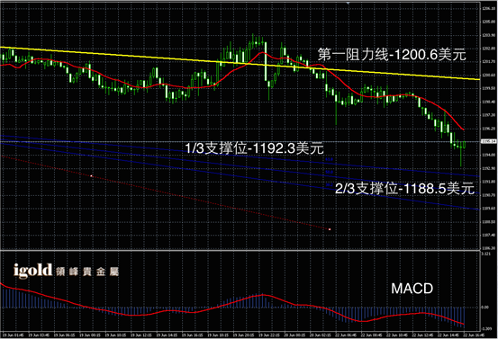Click the MACD indicator text label
This screenshot has width=498, height=339.
(x=412, y=289)
